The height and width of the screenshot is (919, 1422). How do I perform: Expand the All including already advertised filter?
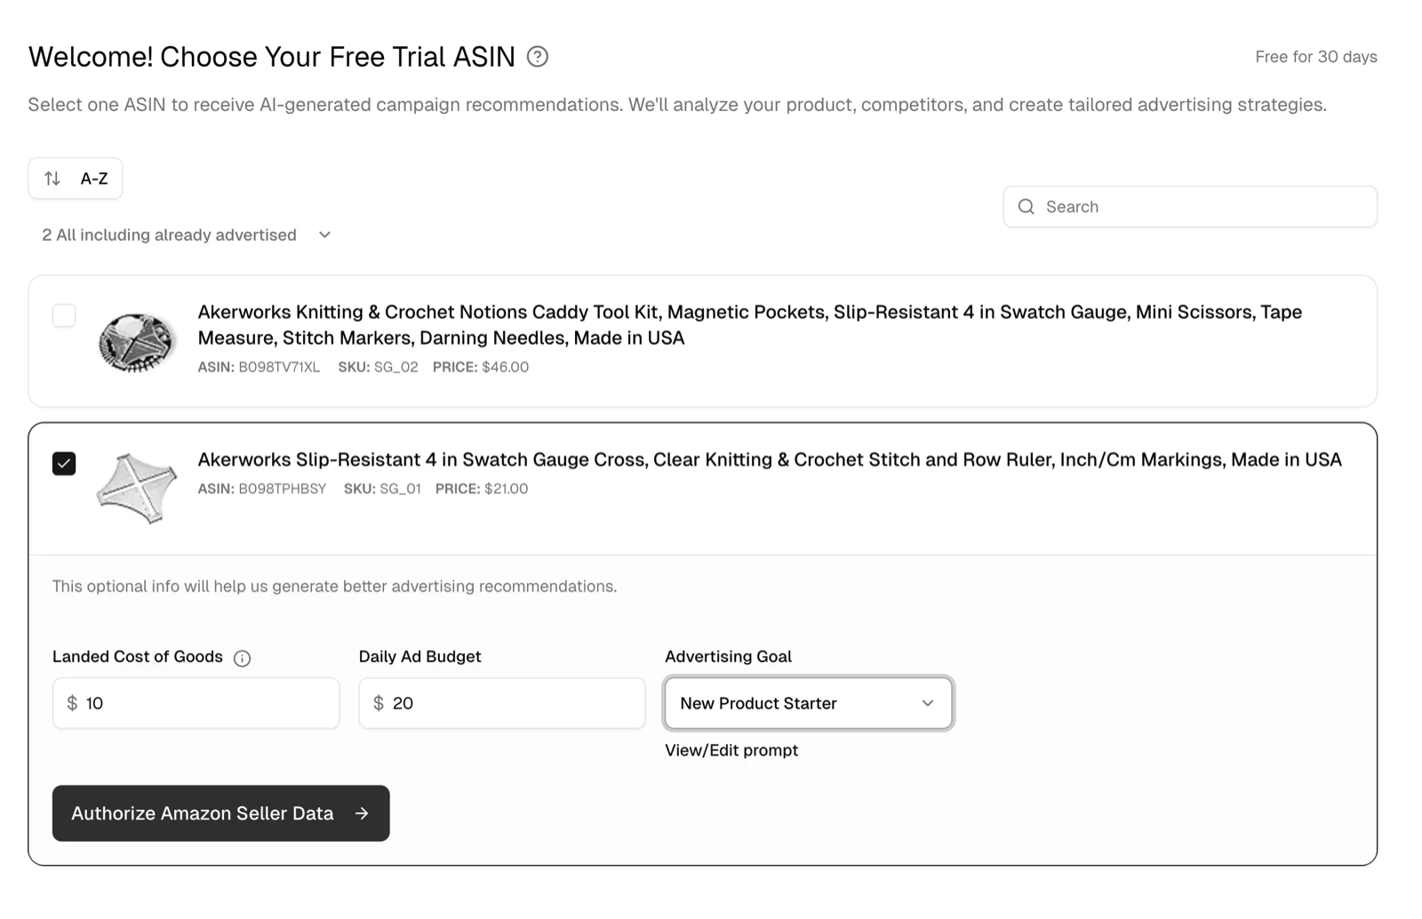pyautogui.click(x=324, y=235)
